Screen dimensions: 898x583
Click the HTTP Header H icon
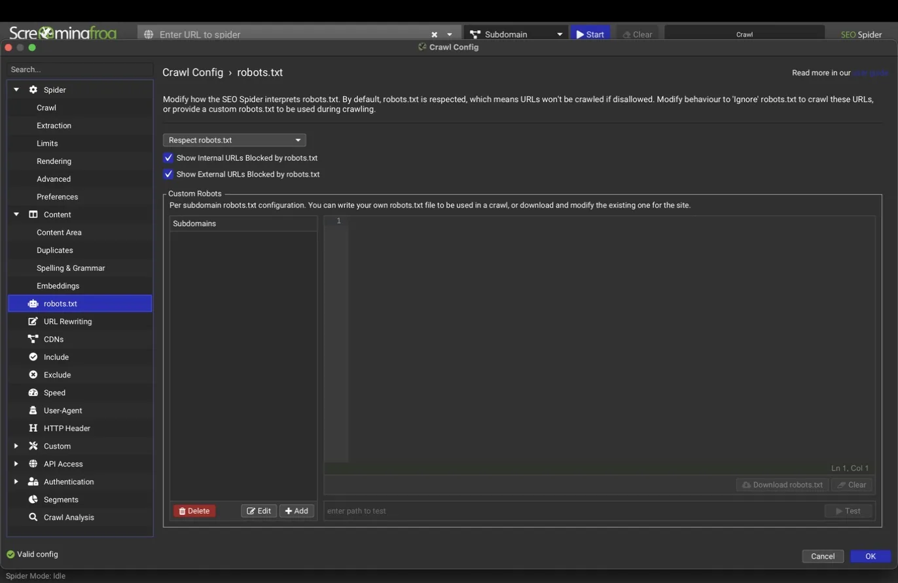point(33,428)
